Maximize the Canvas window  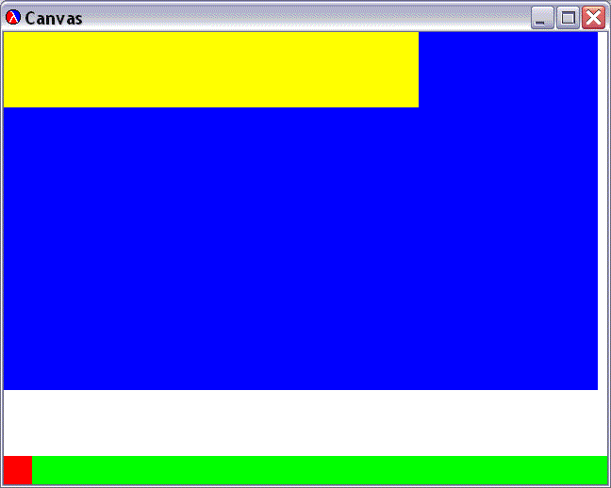pos(568,18)
